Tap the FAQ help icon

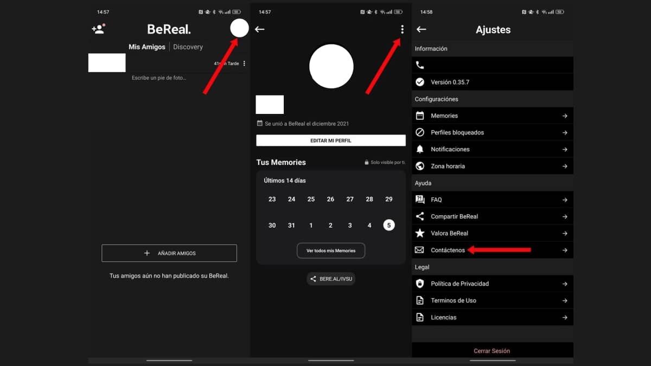[420, 200]
